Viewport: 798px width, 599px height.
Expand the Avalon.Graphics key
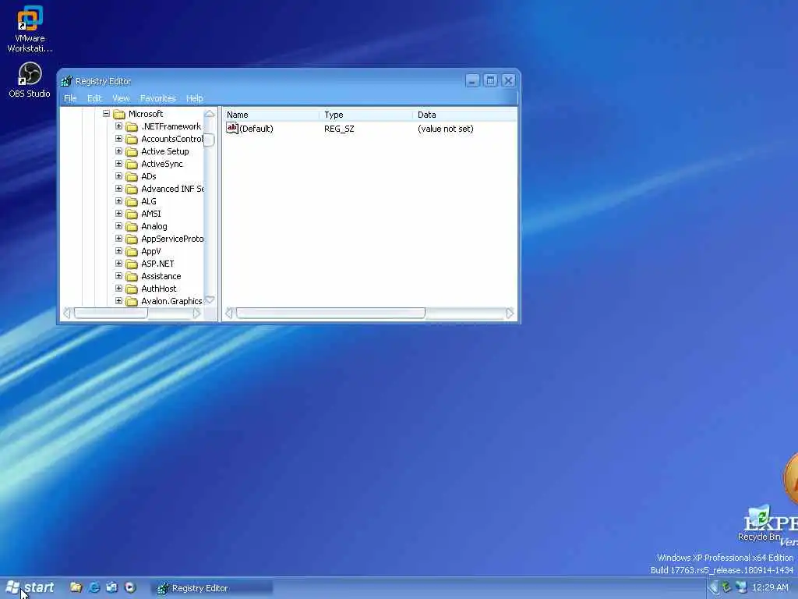coord(118,300)
